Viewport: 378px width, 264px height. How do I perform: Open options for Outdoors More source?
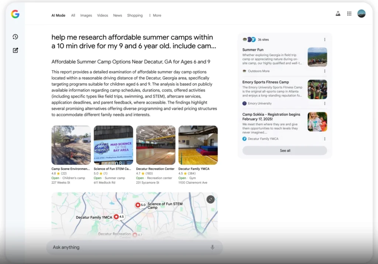325,71
